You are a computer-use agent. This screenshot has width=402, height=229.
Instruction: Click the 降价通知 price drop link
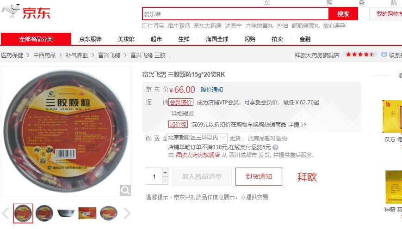coord(212,90)
